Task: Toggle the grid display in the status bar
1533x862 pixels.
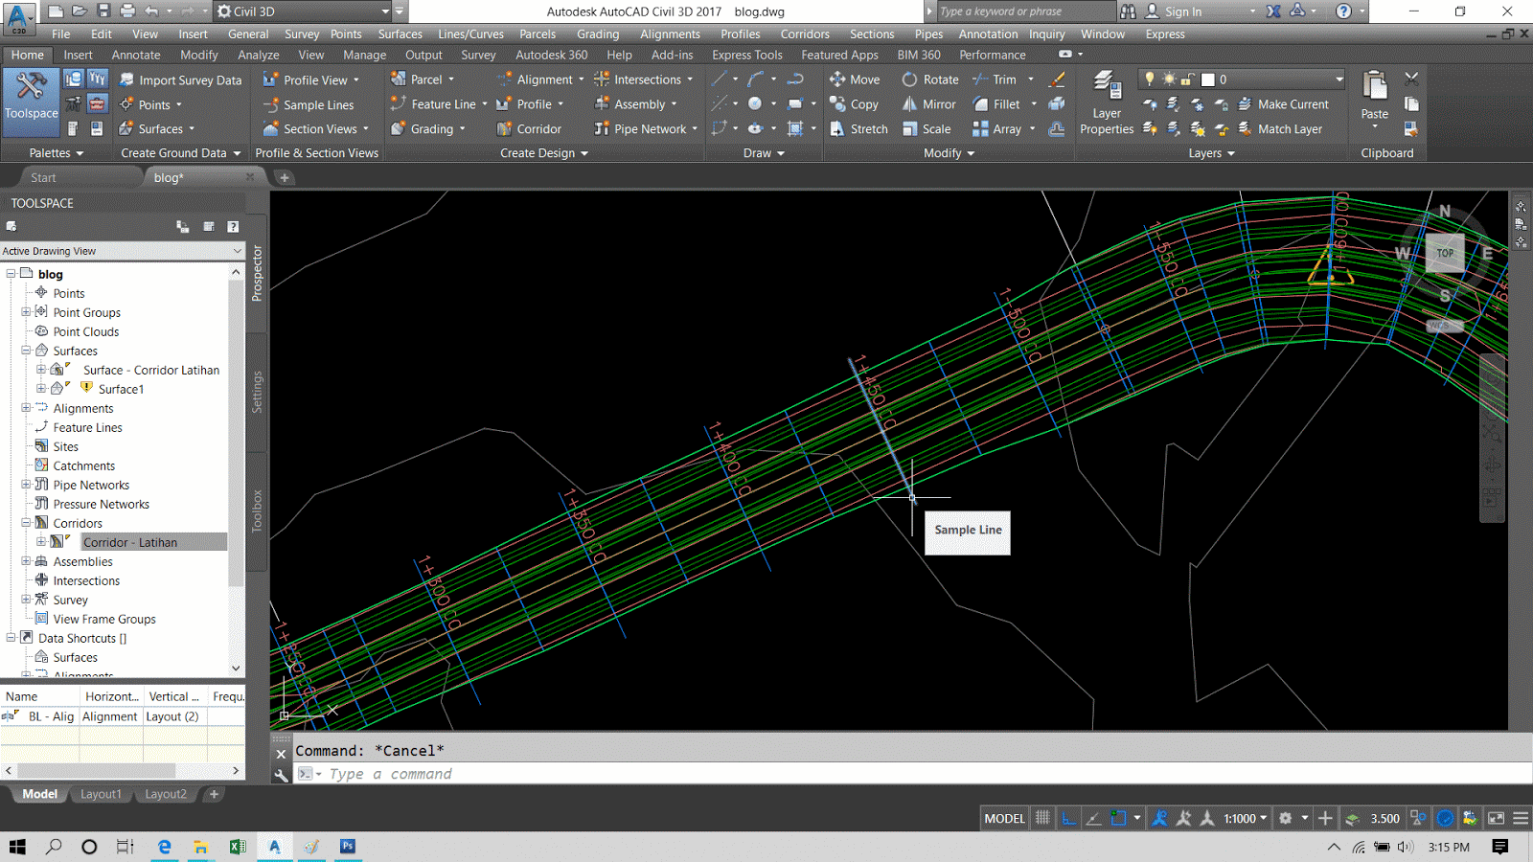Action: click(1042, 818)
